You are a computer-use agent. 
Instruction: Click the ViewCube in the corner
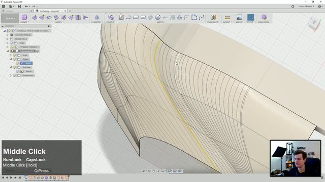pos(314,23)
